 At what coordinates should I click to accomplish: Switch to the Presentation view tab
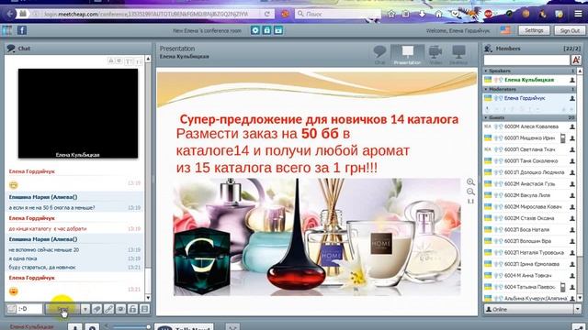407,55
